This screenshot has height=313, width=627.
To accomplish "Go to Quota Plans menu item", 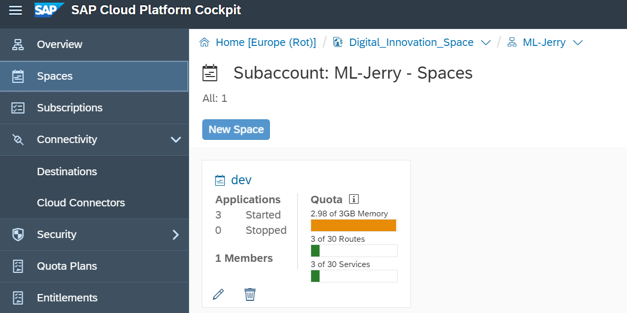I will (67, 266).
